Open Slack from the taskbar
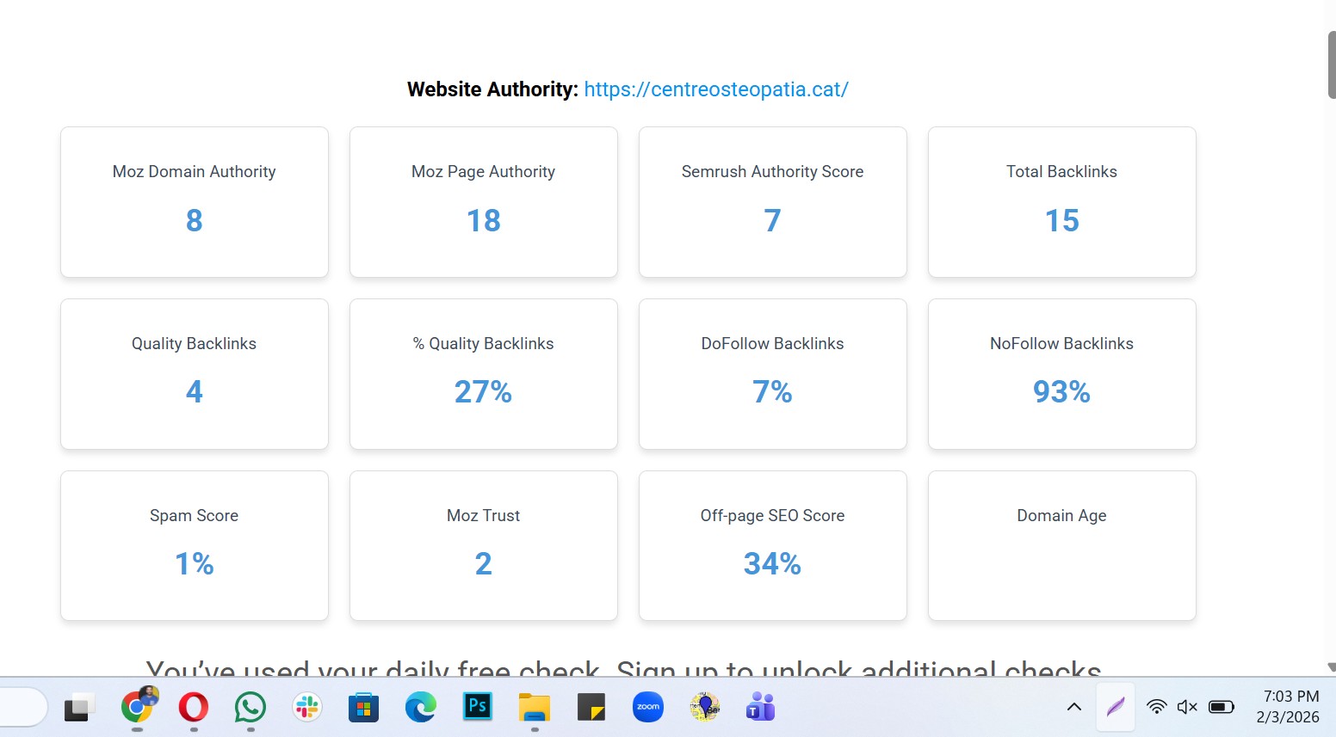Image resolution: width=1336 pixels, height=737 pixels. [306, 707]
